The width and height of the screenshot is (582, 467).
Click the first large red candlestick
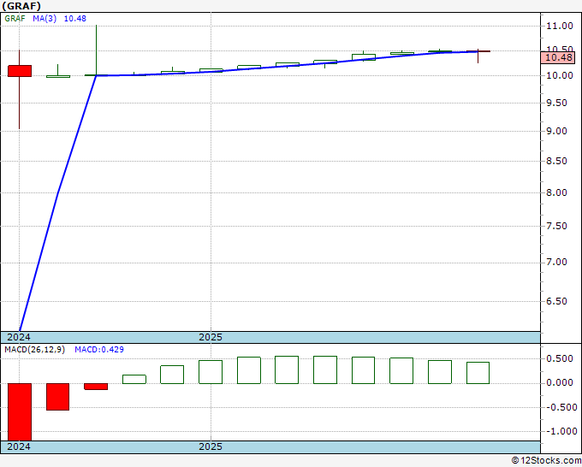[x=20, y=71]
